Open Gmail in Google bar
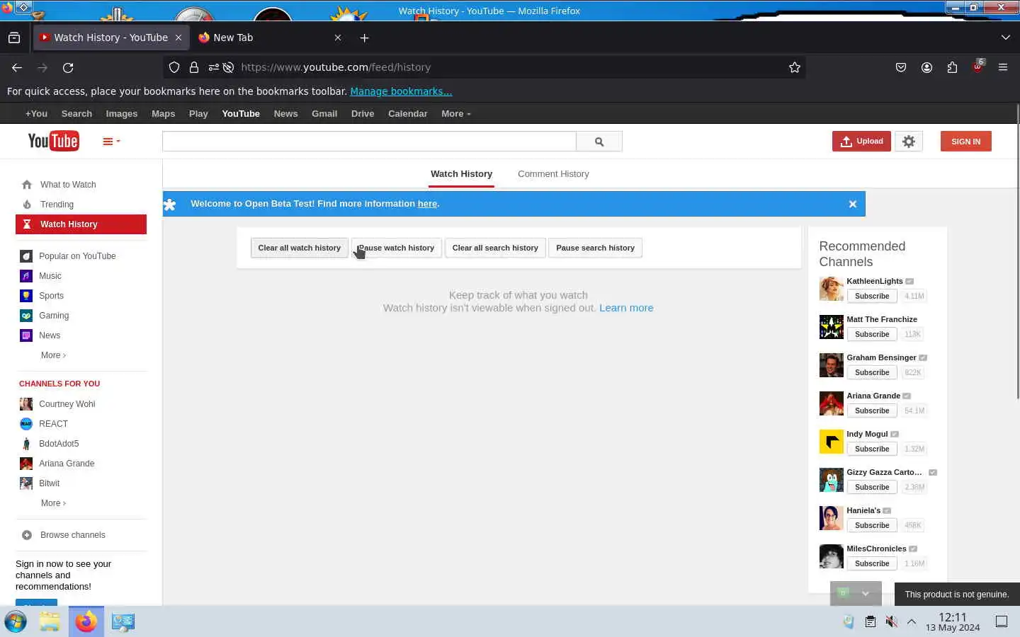Image resolution: width=1020 pixels, height=637 pixels. (x=324, y=114)
